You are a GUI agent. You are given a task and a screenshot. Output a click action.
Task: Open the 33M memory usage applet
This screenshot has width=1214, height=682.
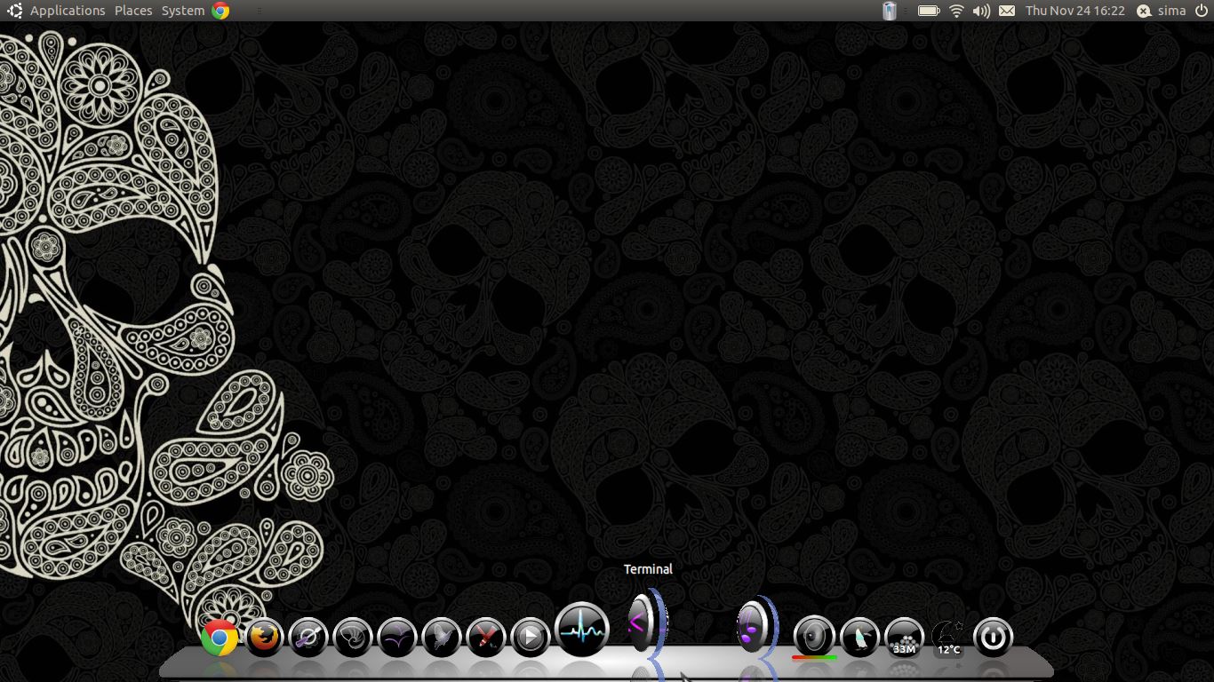coord(904,638)
